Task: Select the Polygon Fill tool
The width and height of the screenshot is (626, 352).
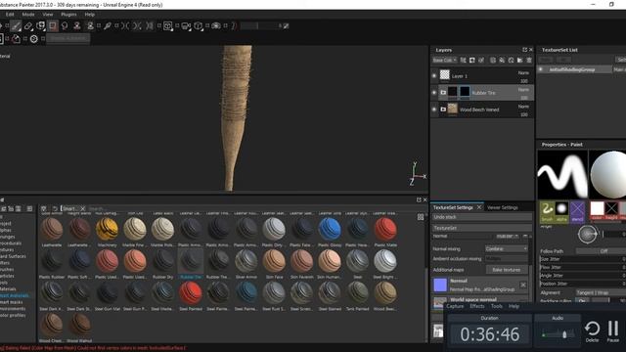Action: click(x=52, y=26)
